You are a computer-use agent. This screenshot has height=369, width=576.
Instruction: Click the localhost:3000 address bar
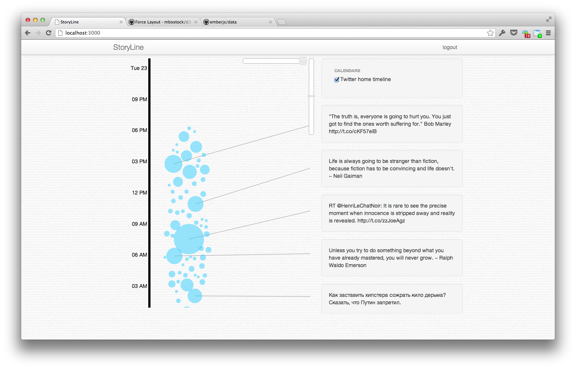pos(260,33)
